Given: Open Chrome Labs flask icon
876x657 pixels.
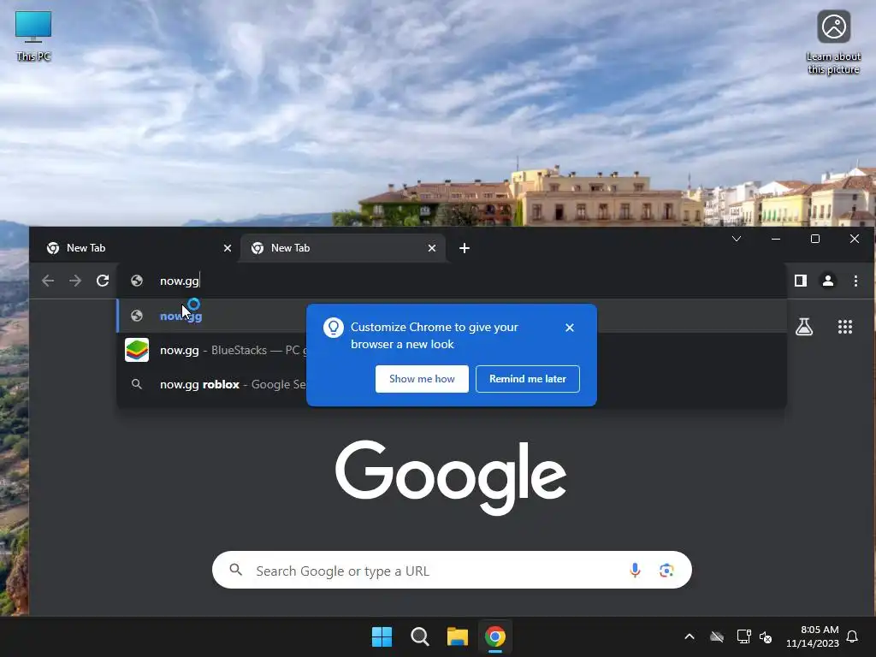Looking at the screenshot, I should (804, 327).
